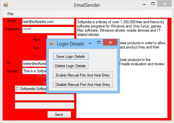Enable Manual Port And Host Entry

point(83,75)
